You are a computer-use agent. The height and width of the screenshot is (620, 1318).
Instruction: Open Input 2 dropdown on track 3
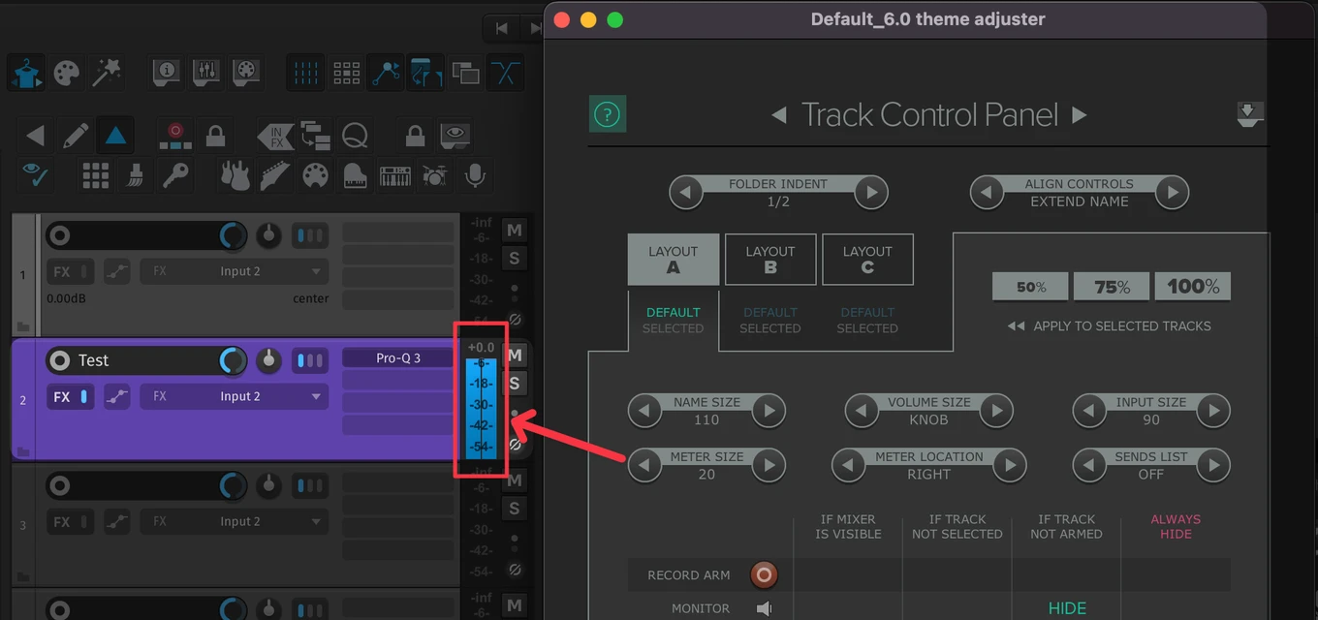click(x=233, y=521)
